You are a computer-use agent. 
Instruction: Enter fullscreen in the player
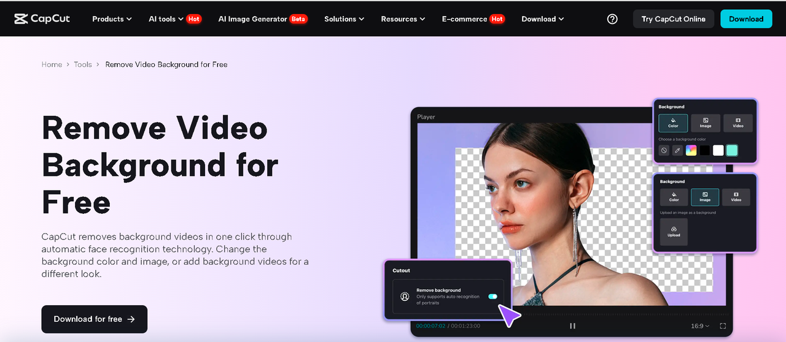(x=723, y=326)
